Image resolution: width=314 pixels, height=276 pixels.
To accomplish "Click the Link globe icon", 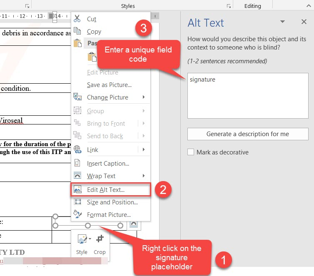I will click(x=77, y=149).
